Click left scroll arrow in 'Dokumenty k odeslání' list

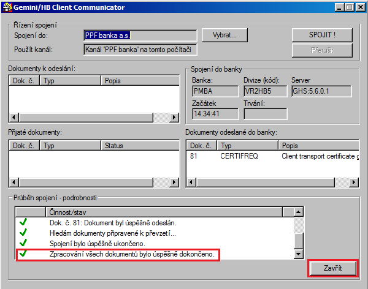14,117
